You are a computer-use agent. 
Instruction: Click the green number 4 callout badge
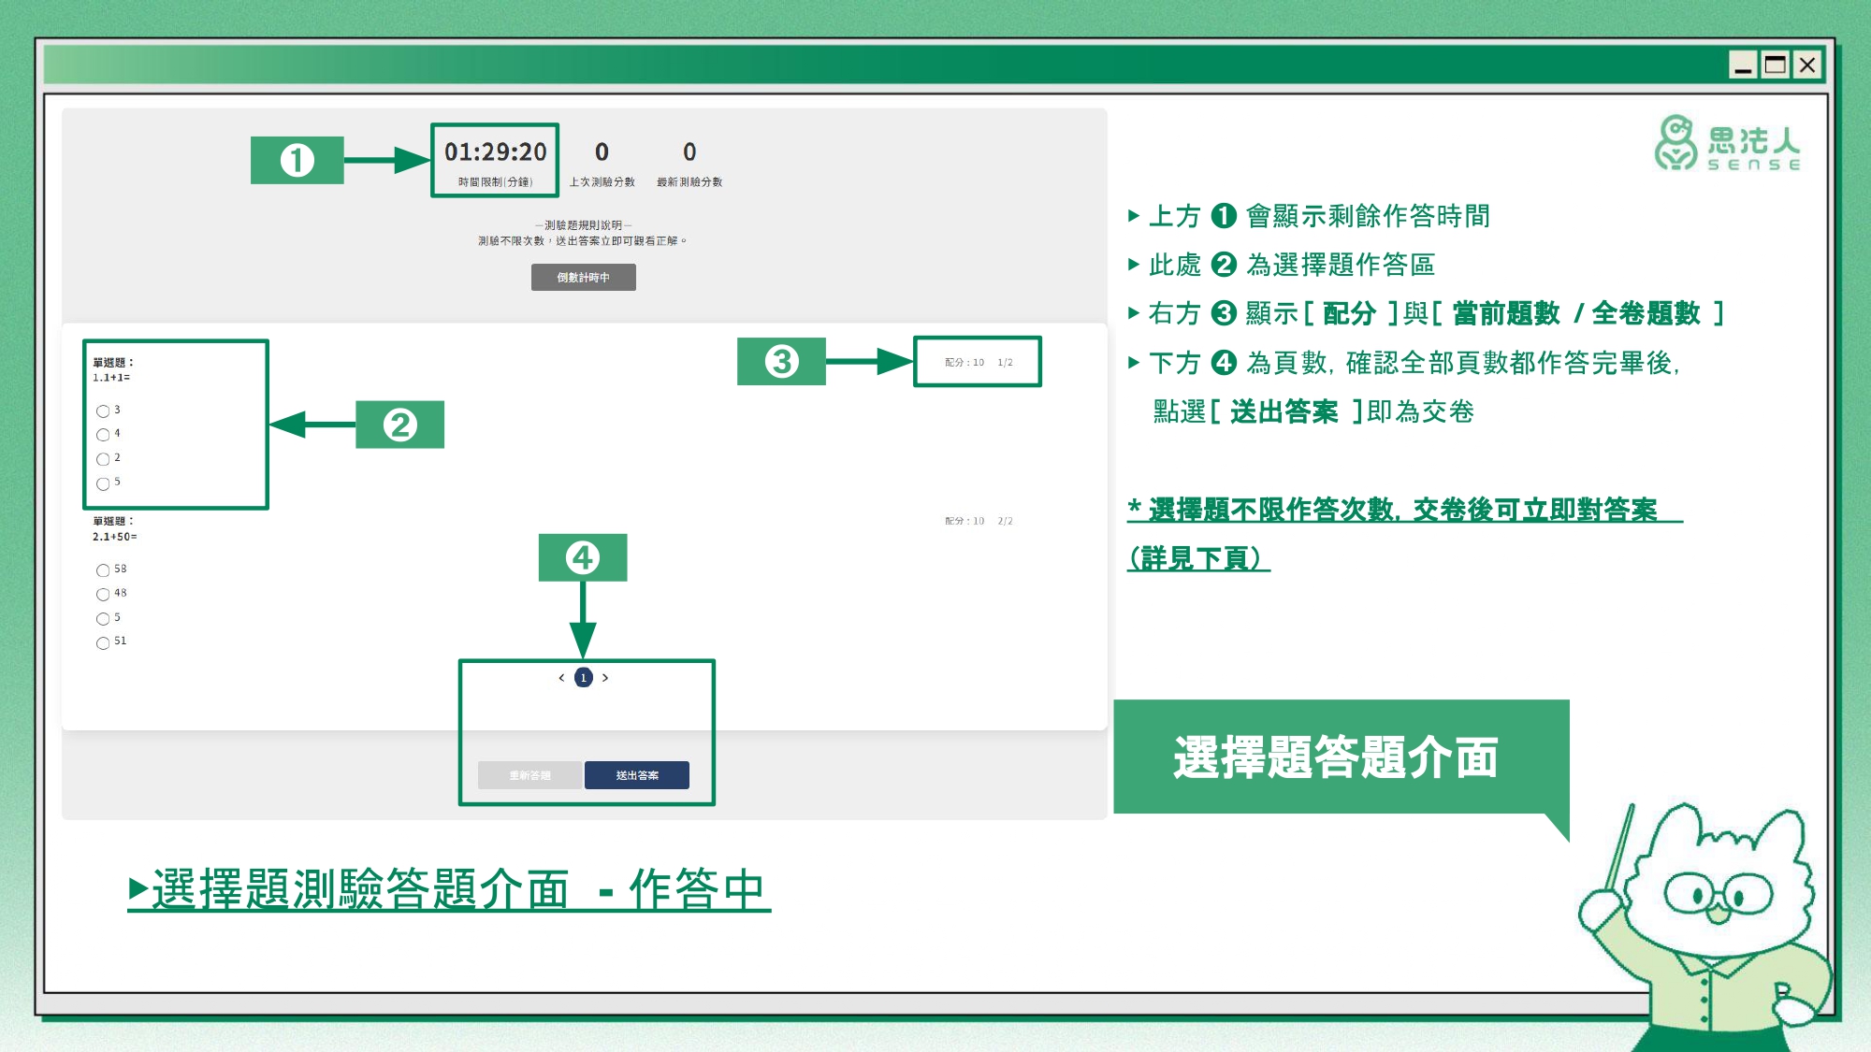(582, 557)
